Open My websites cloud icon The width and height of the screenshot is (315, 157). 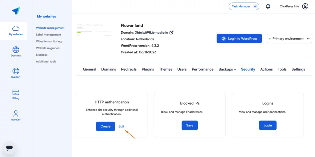click(16, 28)
